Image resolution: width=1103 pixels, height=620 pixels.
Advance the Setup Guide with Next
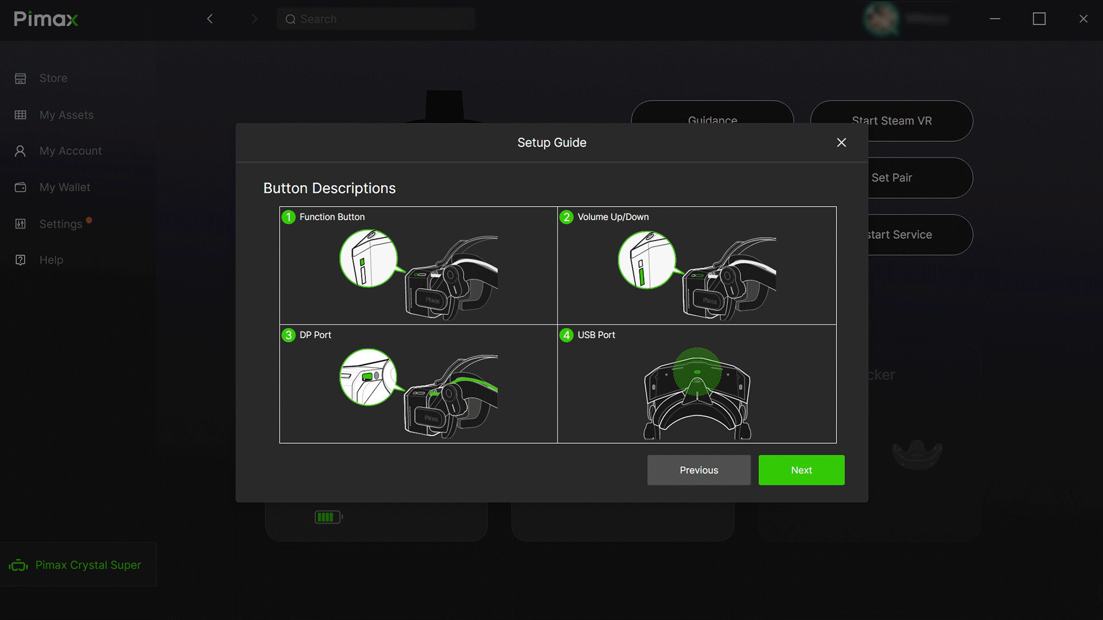coord(801,470)
